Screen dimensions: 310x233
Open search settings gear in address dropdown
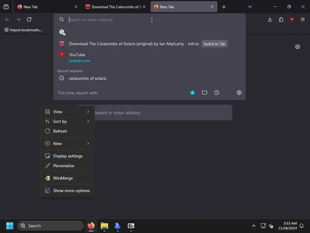(239, 93)
